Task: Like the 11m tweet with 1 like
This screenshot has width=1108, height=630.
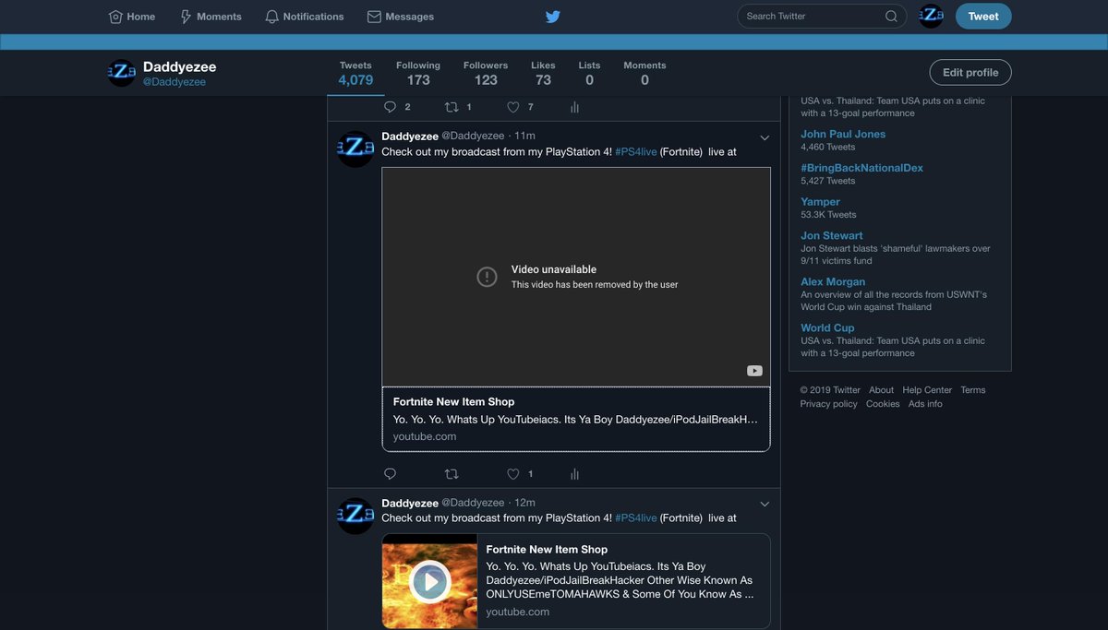Action: (x=513, y=474)
